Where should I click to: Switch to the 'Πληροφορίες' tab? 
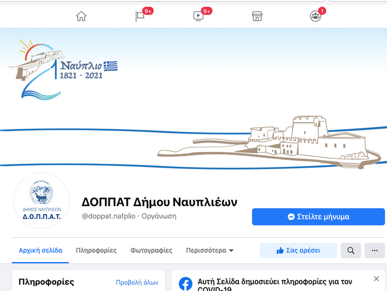(96, 251)
